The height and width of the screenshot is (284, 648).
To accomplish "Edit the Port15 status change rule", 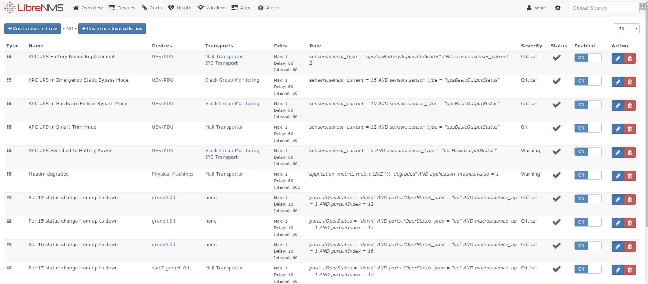I will (x=618, y=223).
